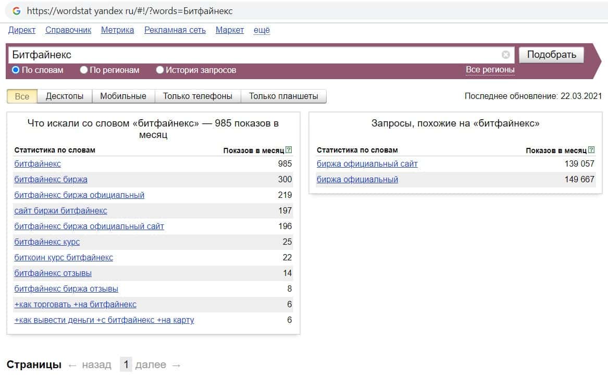Select the «Только планшеты» tab
The width and height of the screenshot is (608, 390).
point(283,96)
